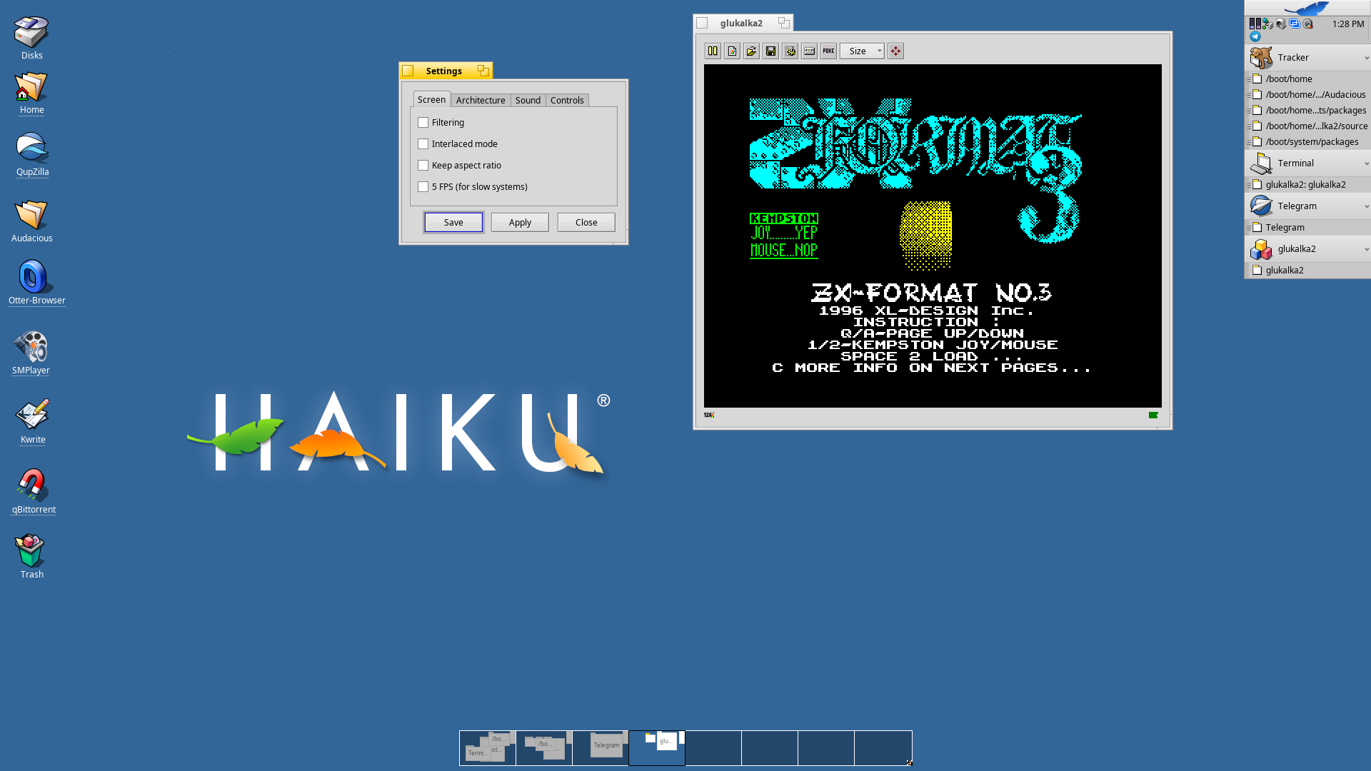
Task: Switch to the Architecture tab
Action: pyautogui.click(x=481, y=100)
